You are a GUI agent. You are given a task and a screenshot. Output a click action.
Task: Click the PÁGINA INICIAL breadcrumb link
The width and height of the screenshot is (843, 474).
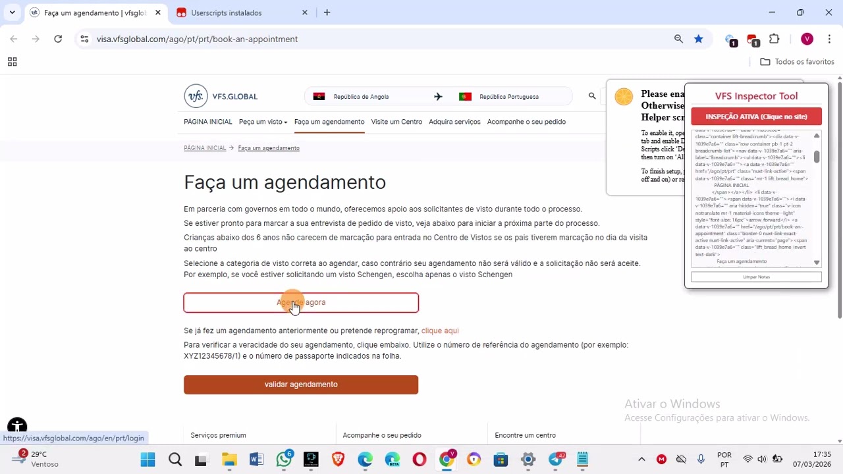(205, 148)
